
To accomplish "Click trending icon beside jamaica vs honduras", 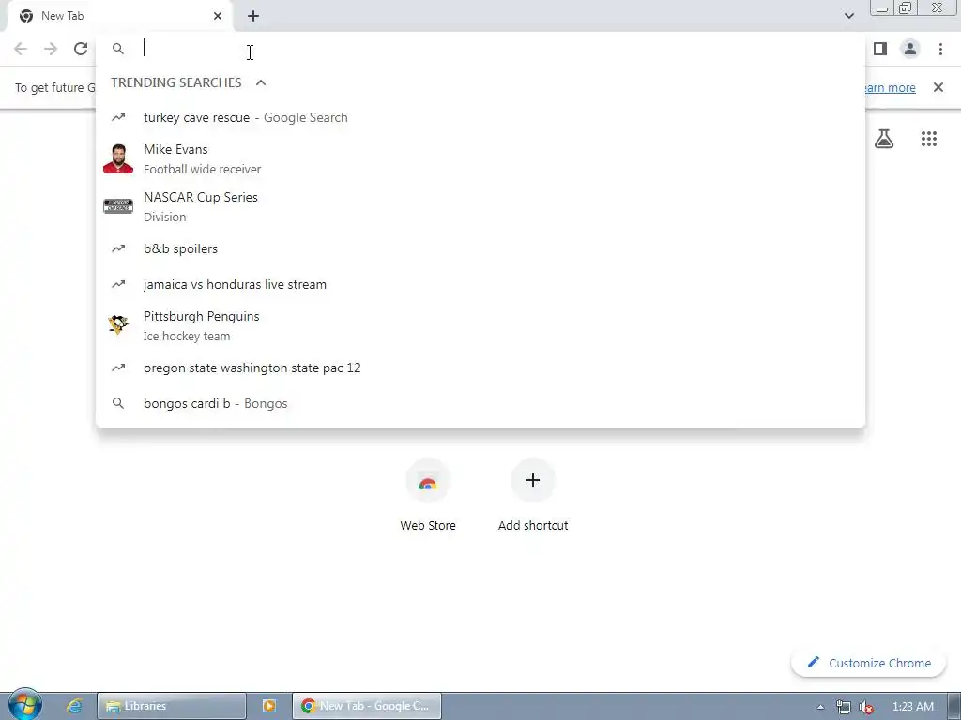I will click(118, 284).
